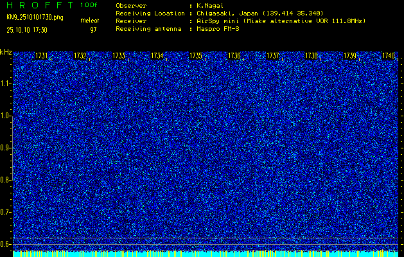Click the 25.10.10 17:30 timestamp
Viewport: 404px width, 257px height.
click(x=30, y=30)
